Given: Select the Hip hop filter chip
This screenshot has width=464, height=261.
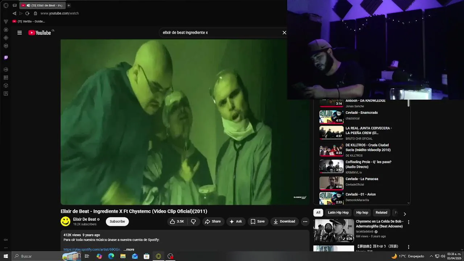Looking at the screenshot, I should click(x=362, y=212).
